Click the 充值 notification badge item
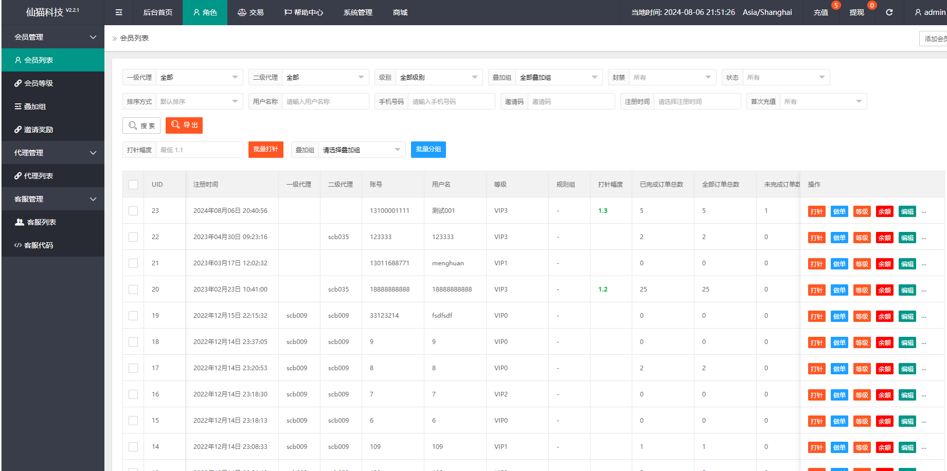The width and height of the screenshot is (947, 471). click(821, 12)
